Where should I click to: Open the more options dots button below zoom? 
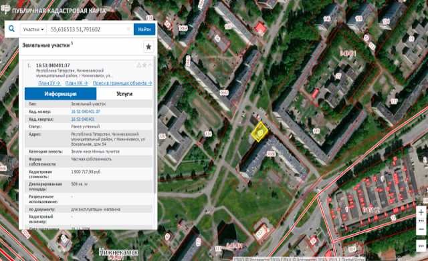[x=421, y=246]
